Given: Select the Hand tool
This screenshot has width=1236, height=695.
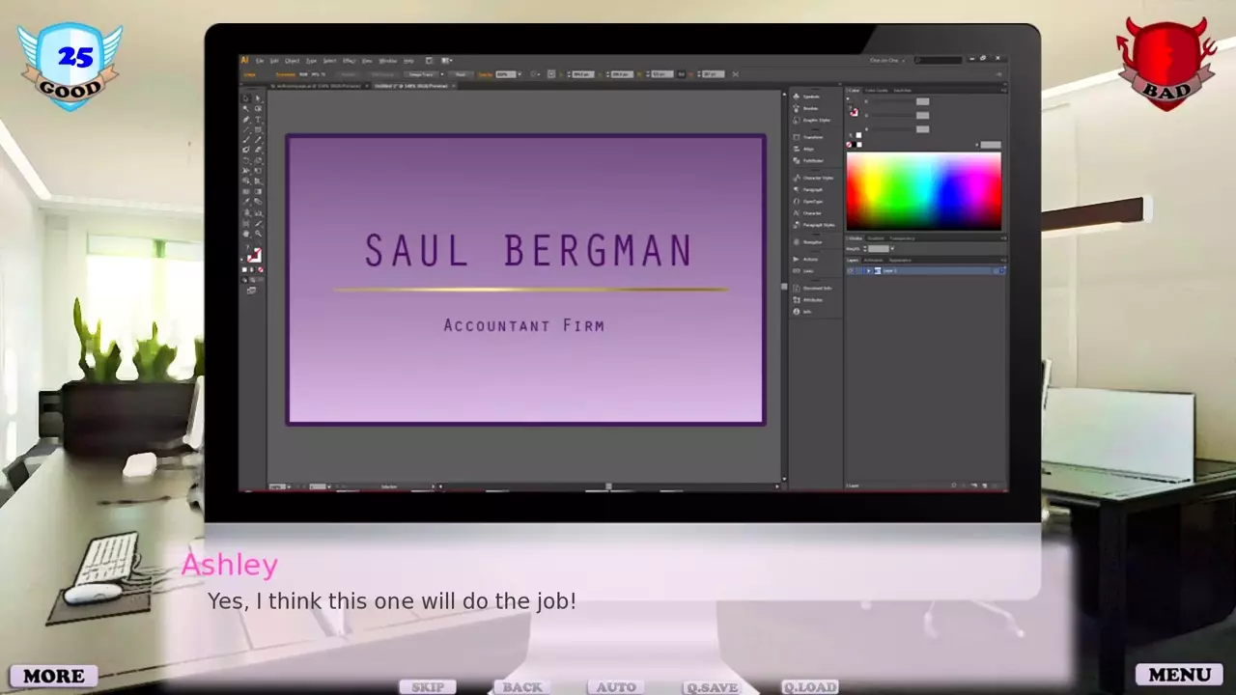Looking at the screenshot, I should pyautogui.click(x=245, y=233).
